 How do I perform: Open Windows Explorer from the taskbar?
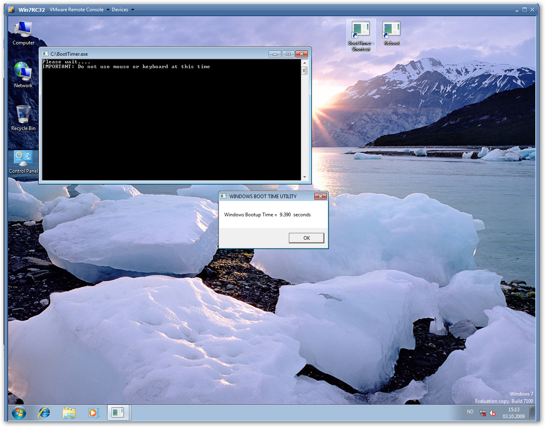(x=69, y=413)
